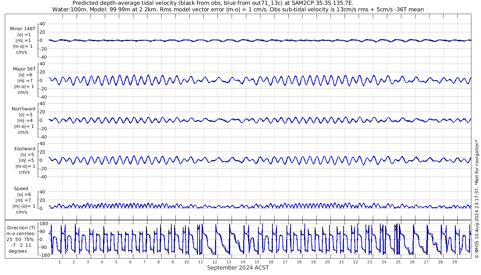Click 'cm/s' under the Speed panel labels
The height and width of the screenshot is (275, 481).
click(22, 212)
